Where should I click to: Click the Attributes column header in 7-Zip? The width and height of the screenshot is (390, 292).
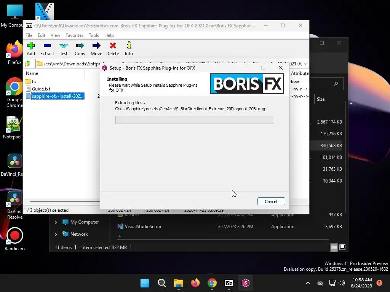(299, 73)
